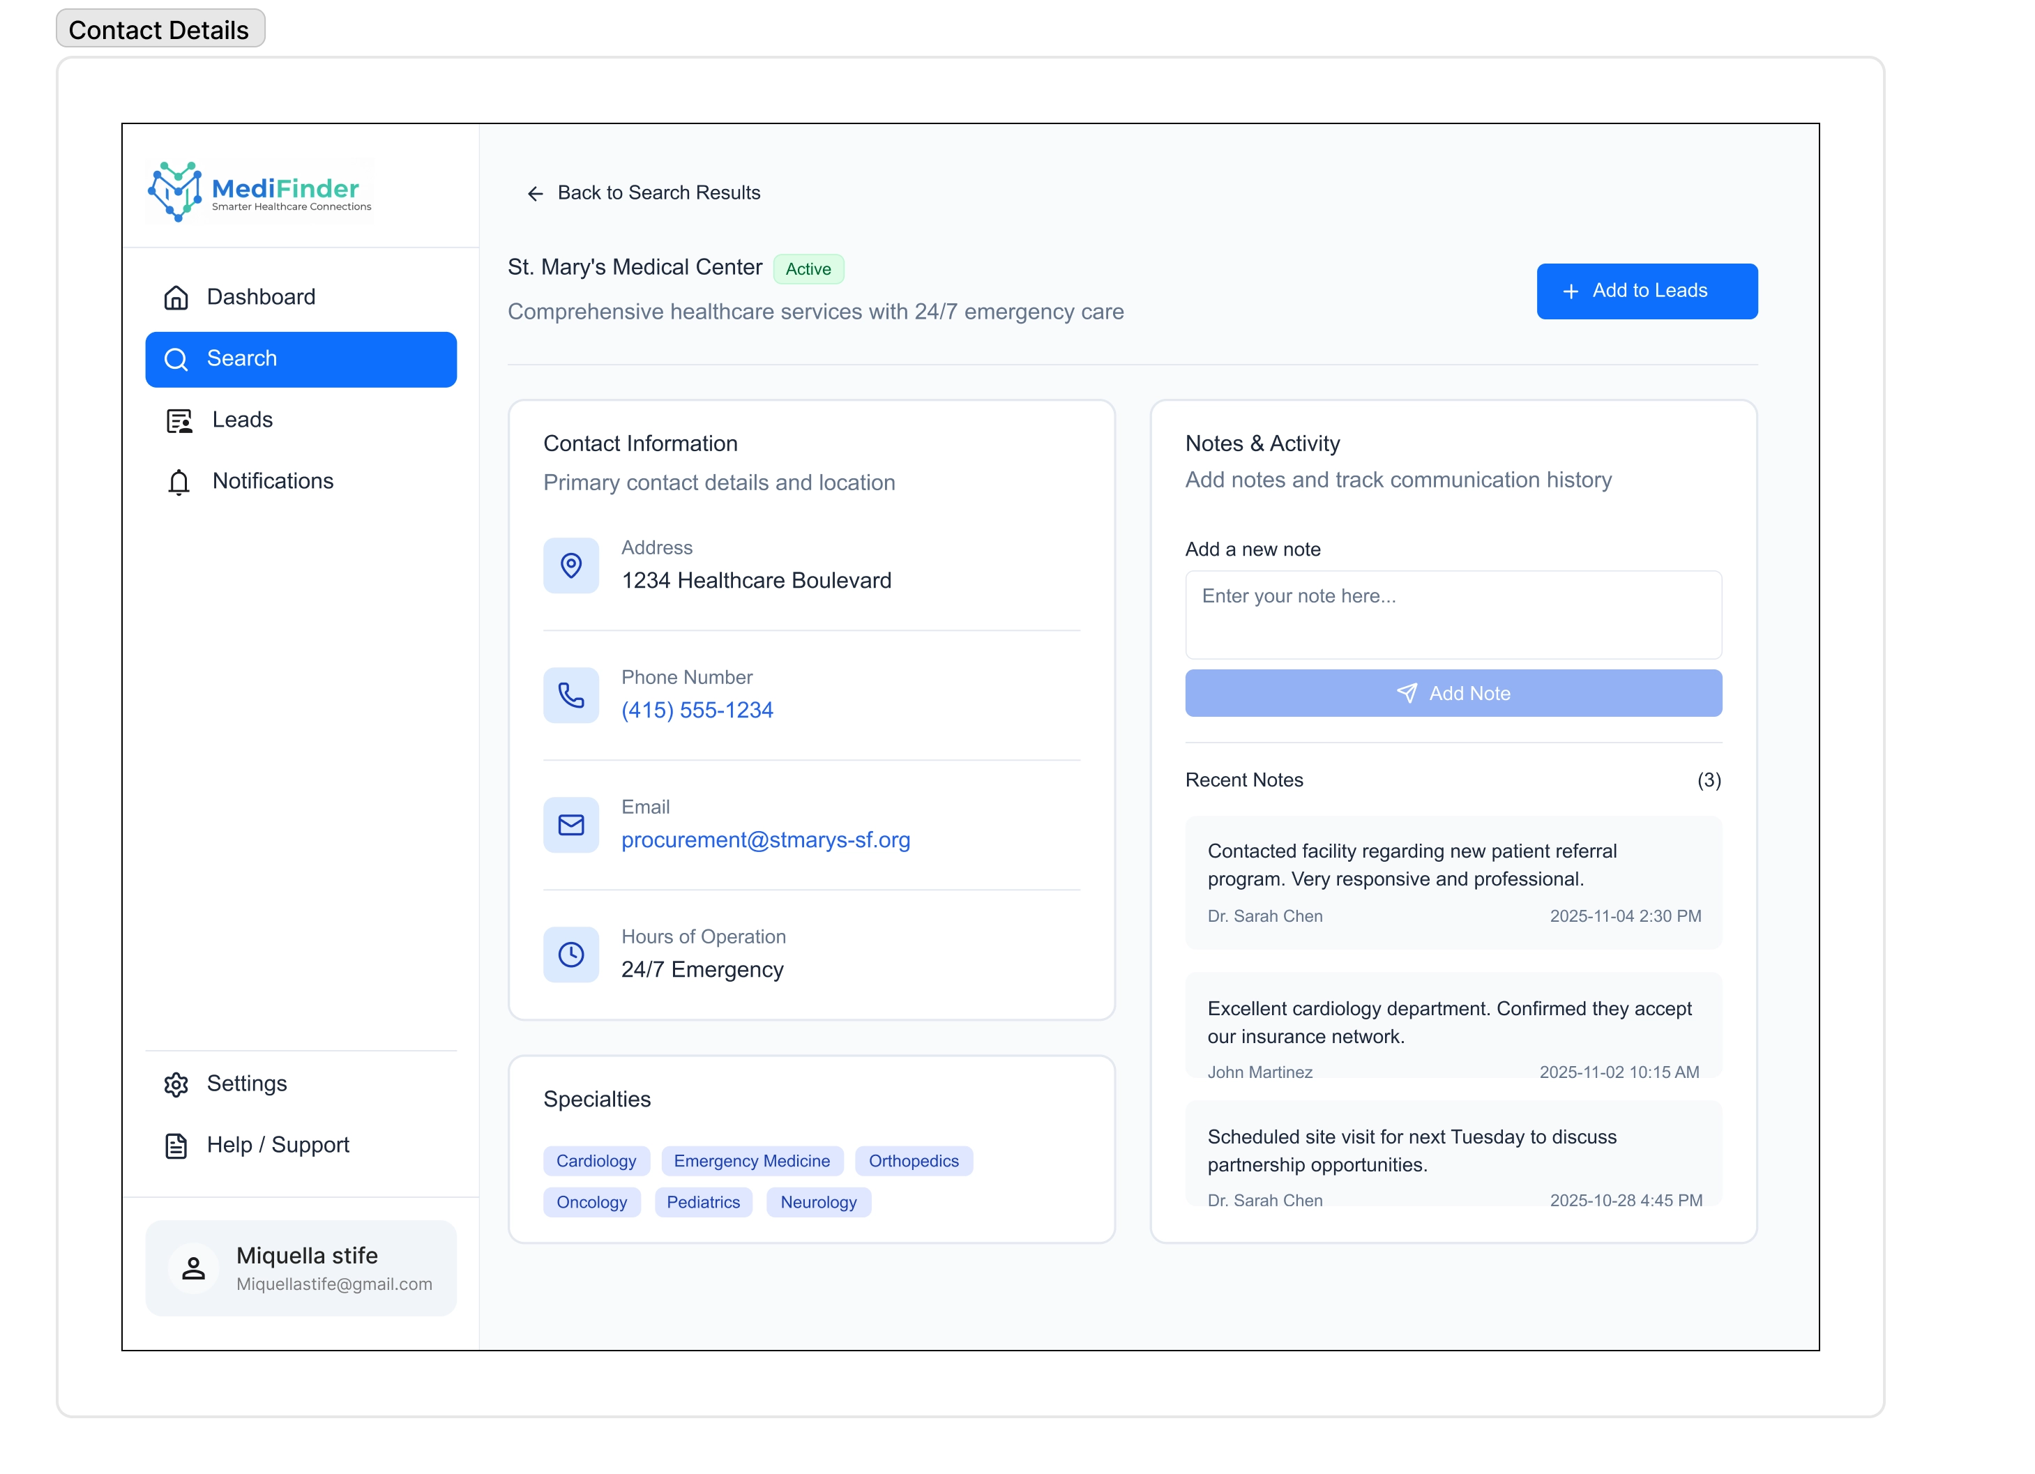2035x1474 pixels.
Task: Click the user avatar icon
Action: (194, 1268)
